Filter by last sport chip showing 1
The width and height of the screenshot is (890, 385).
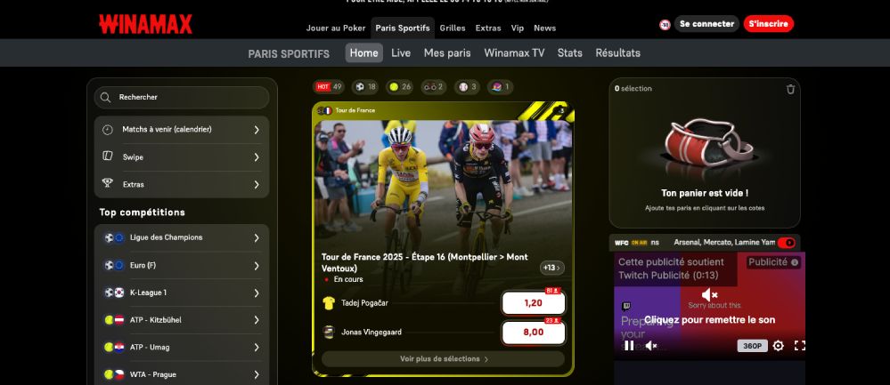[500, 86]
